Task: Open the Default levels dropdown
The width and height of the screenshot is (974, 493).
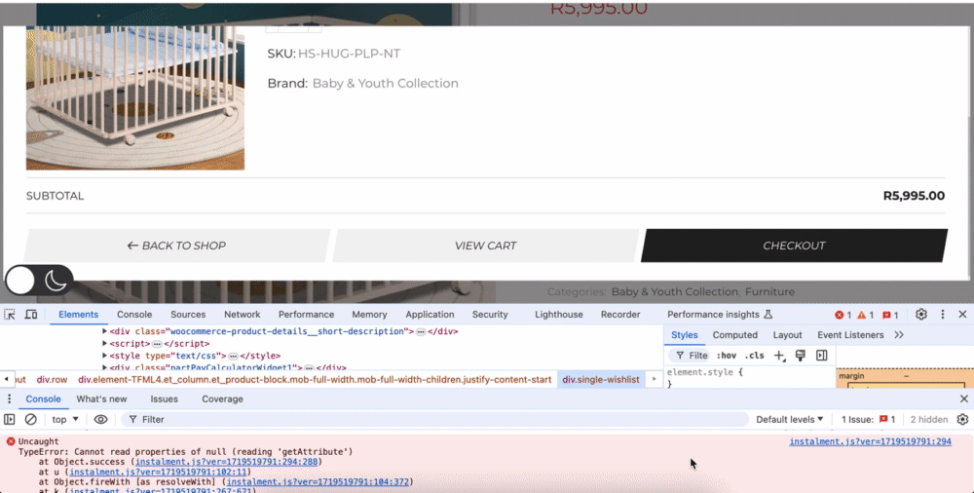Action: point(790,420)
